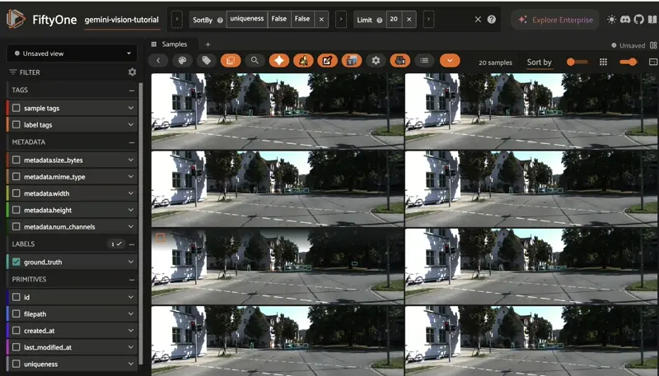The image size is (659, 376).
Task: Enable the sample tags checkbox
Action: [16, 108]
